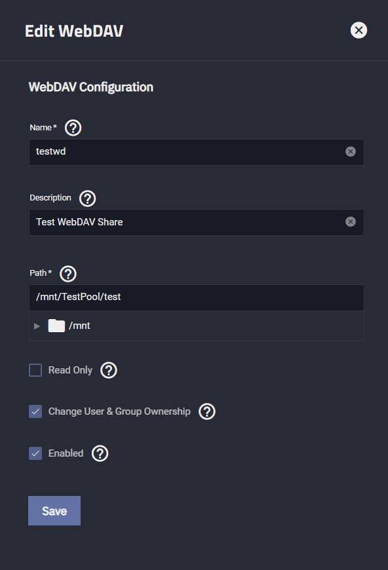Image resolution: width=388 pixels, height=570 pixels.
Task: Click the Read Only label text
Action: point(70,370)
